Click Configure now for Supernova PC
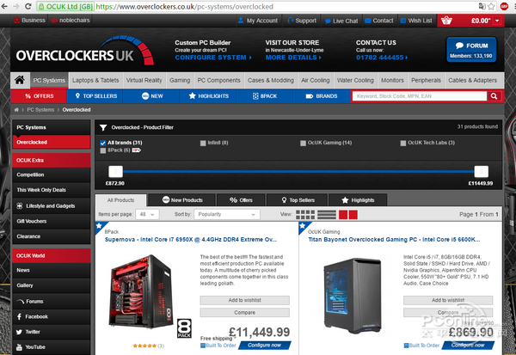Screen dimensions: 516x355 coord(264,346)
